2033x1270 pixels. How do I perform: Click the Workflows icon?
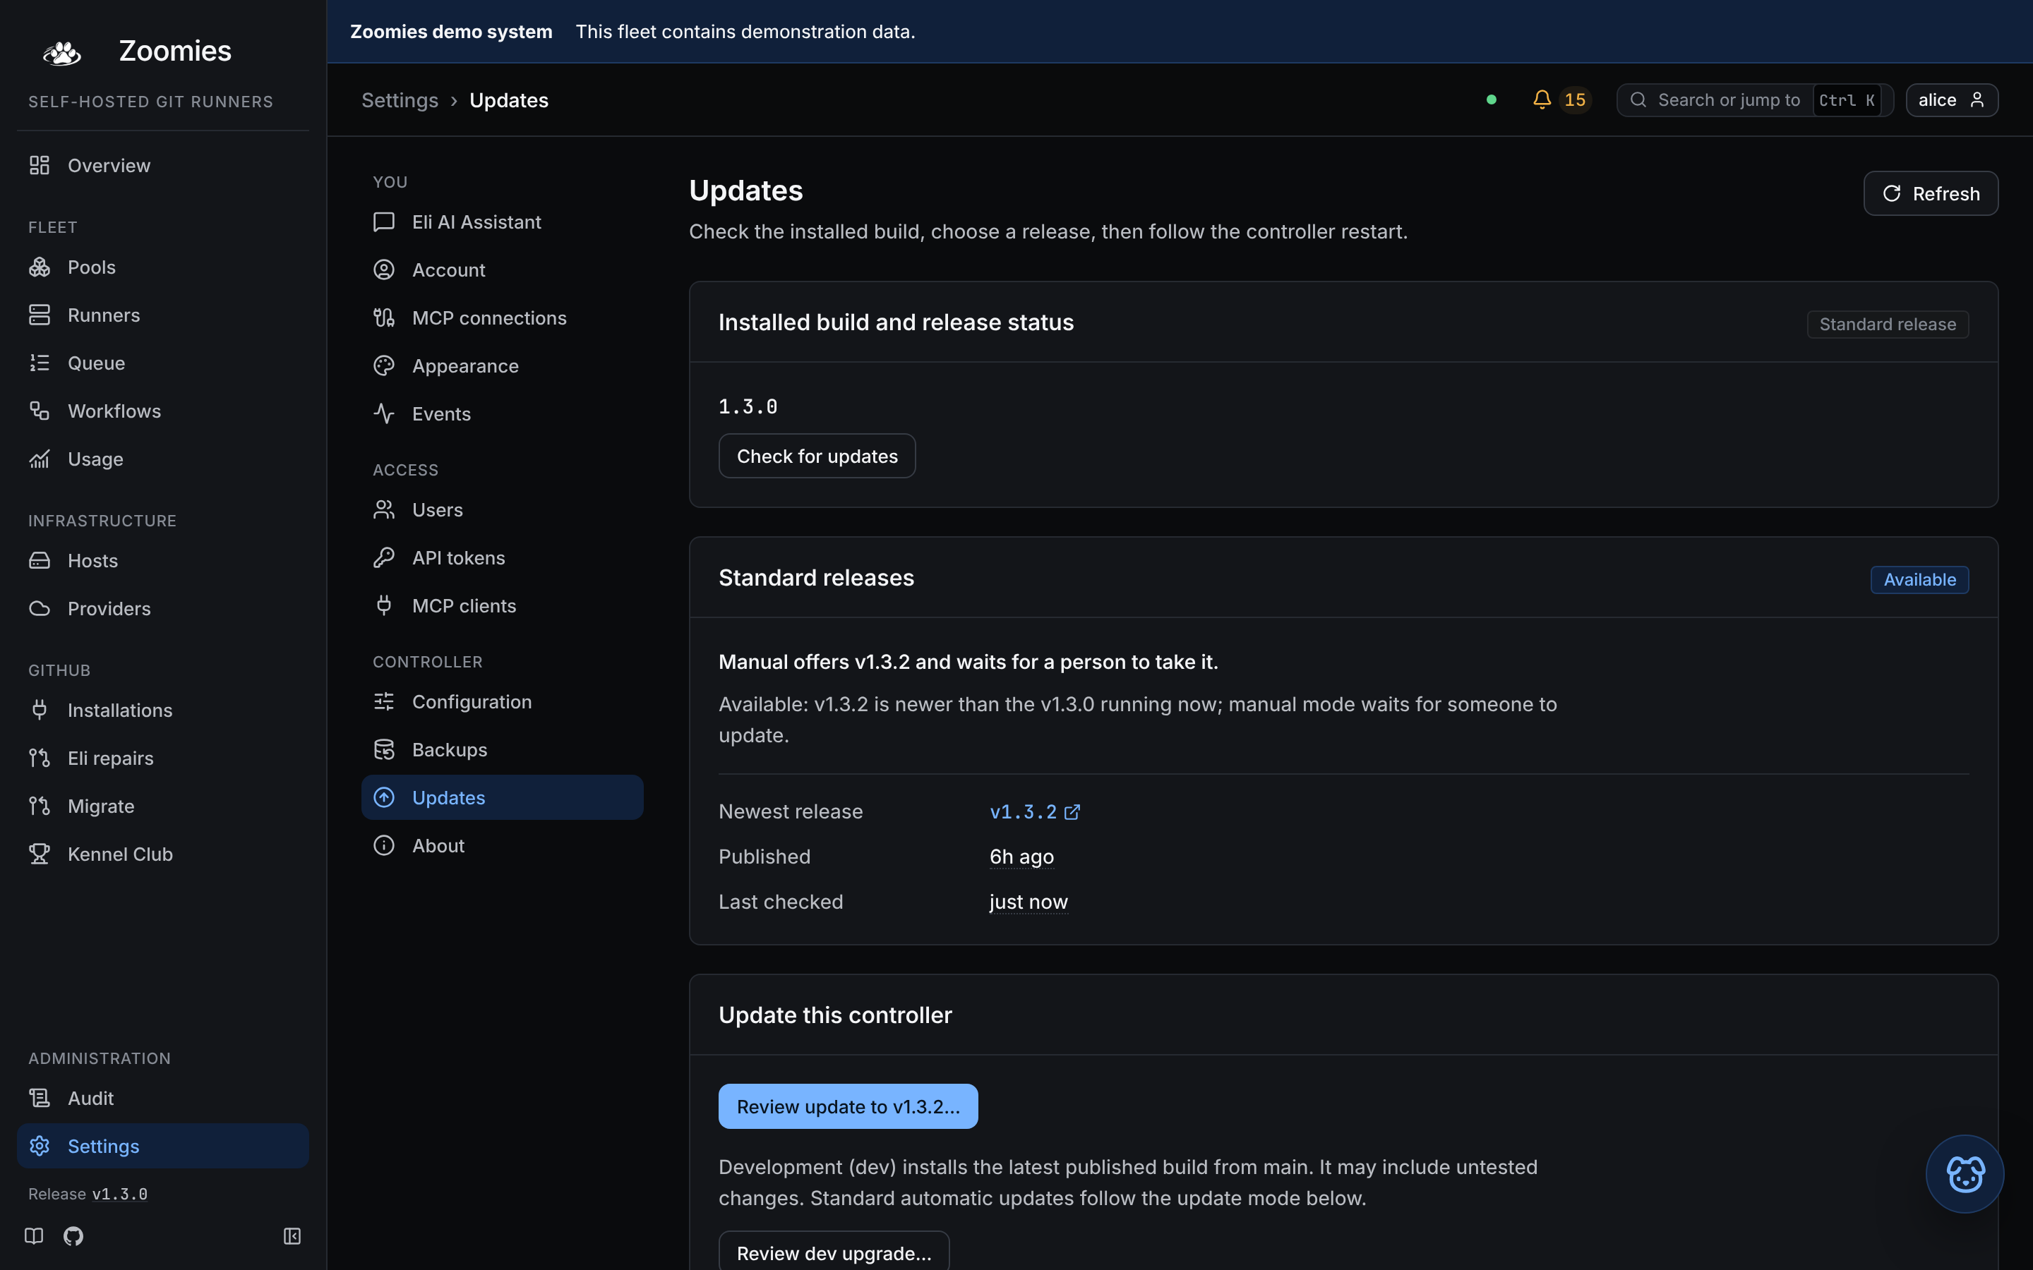pos(40,411)
